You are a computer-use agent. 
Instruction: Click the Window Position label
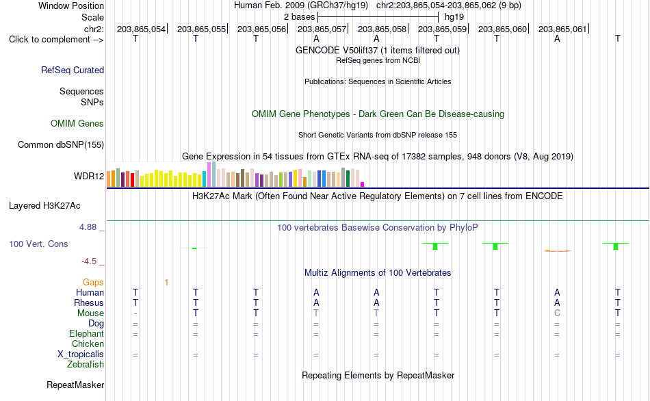71,5
